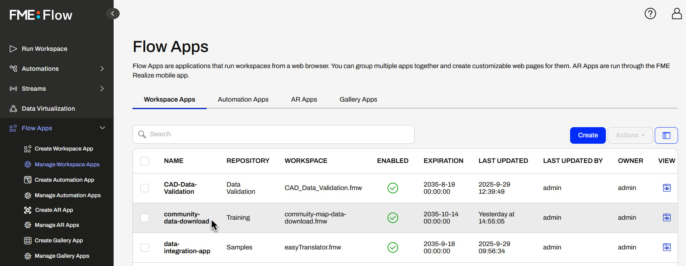Open the community-data-download app link

pos(186,217)
